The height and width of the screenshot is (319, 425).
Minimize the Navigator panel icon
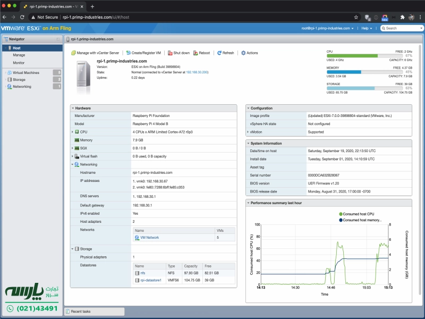point(58,39)
